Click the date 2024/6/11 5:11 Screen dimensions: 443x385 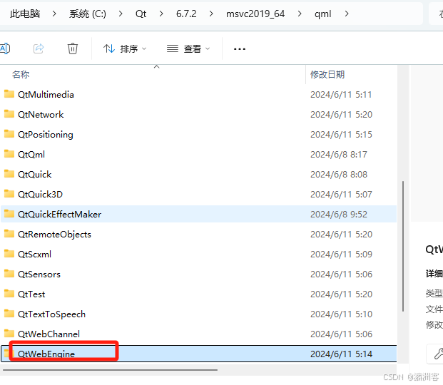pos(341,95)
